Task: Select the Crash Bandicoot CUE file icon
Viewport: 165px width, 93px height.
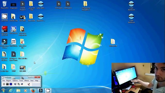Action: [131, 18]
